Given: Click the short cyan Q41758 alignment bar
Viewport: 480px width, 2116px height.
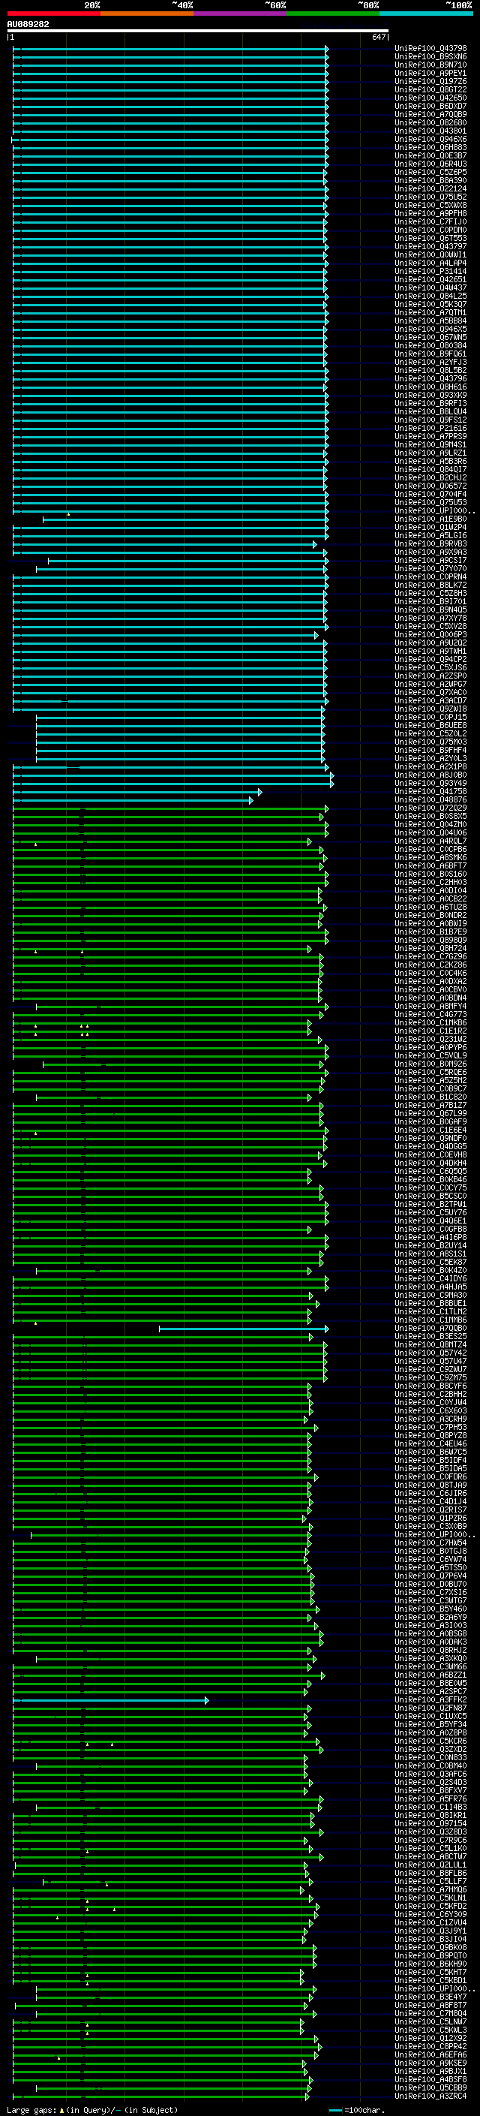Looking at the screenshot, I should [x=137, y=792].
